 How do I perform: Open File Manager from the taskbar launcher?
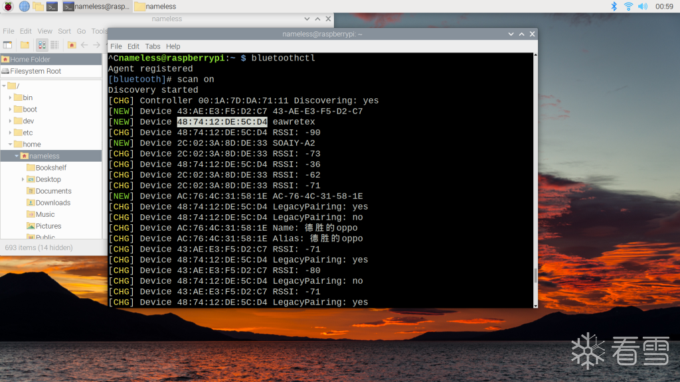(x=38, y=6)
